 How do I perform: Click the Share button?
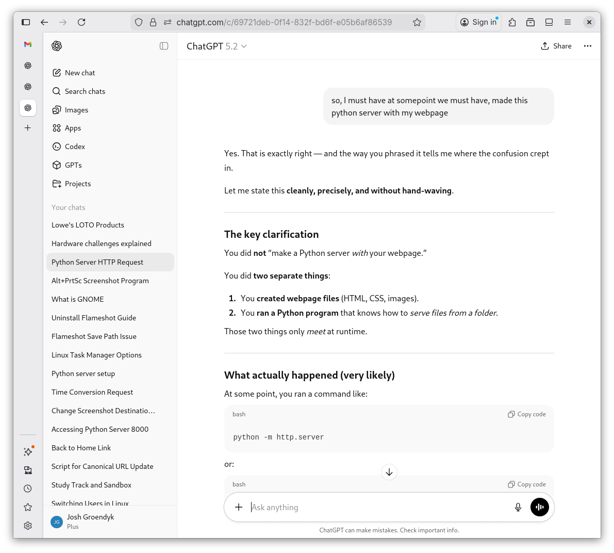(x=556, y=46)
